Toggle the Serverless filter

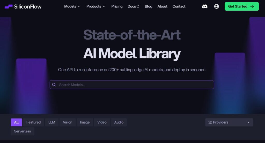pos(23,131)
